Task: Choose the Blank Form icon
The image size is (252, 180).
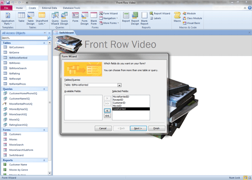Action: coord(94,18)
